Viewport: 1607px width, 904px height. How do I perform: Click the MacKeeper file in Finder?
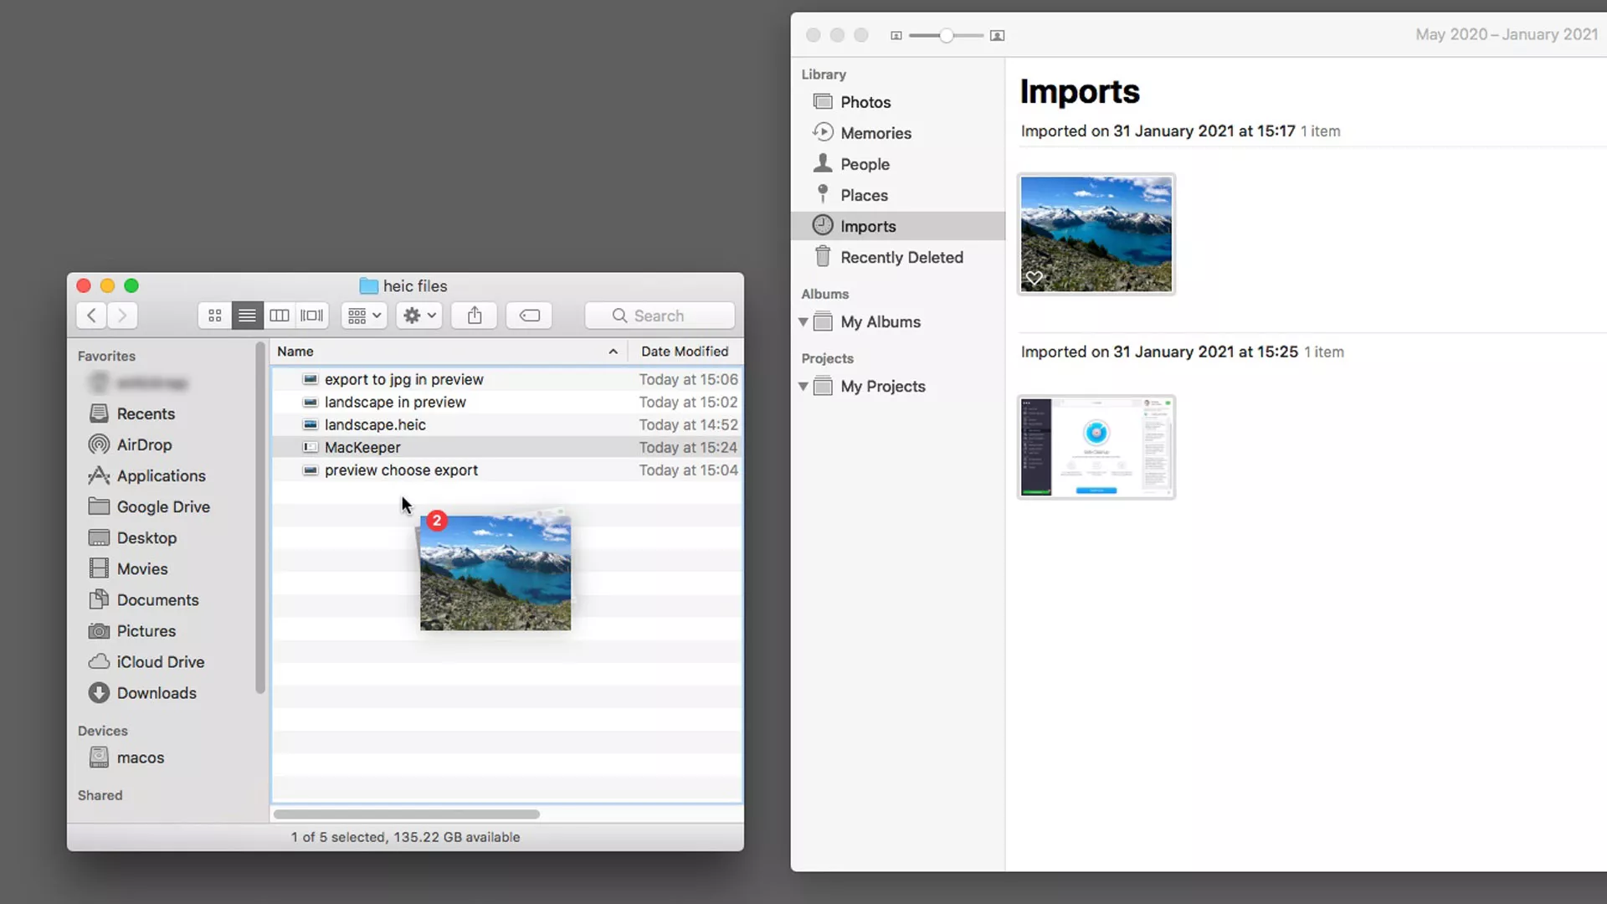363,447
